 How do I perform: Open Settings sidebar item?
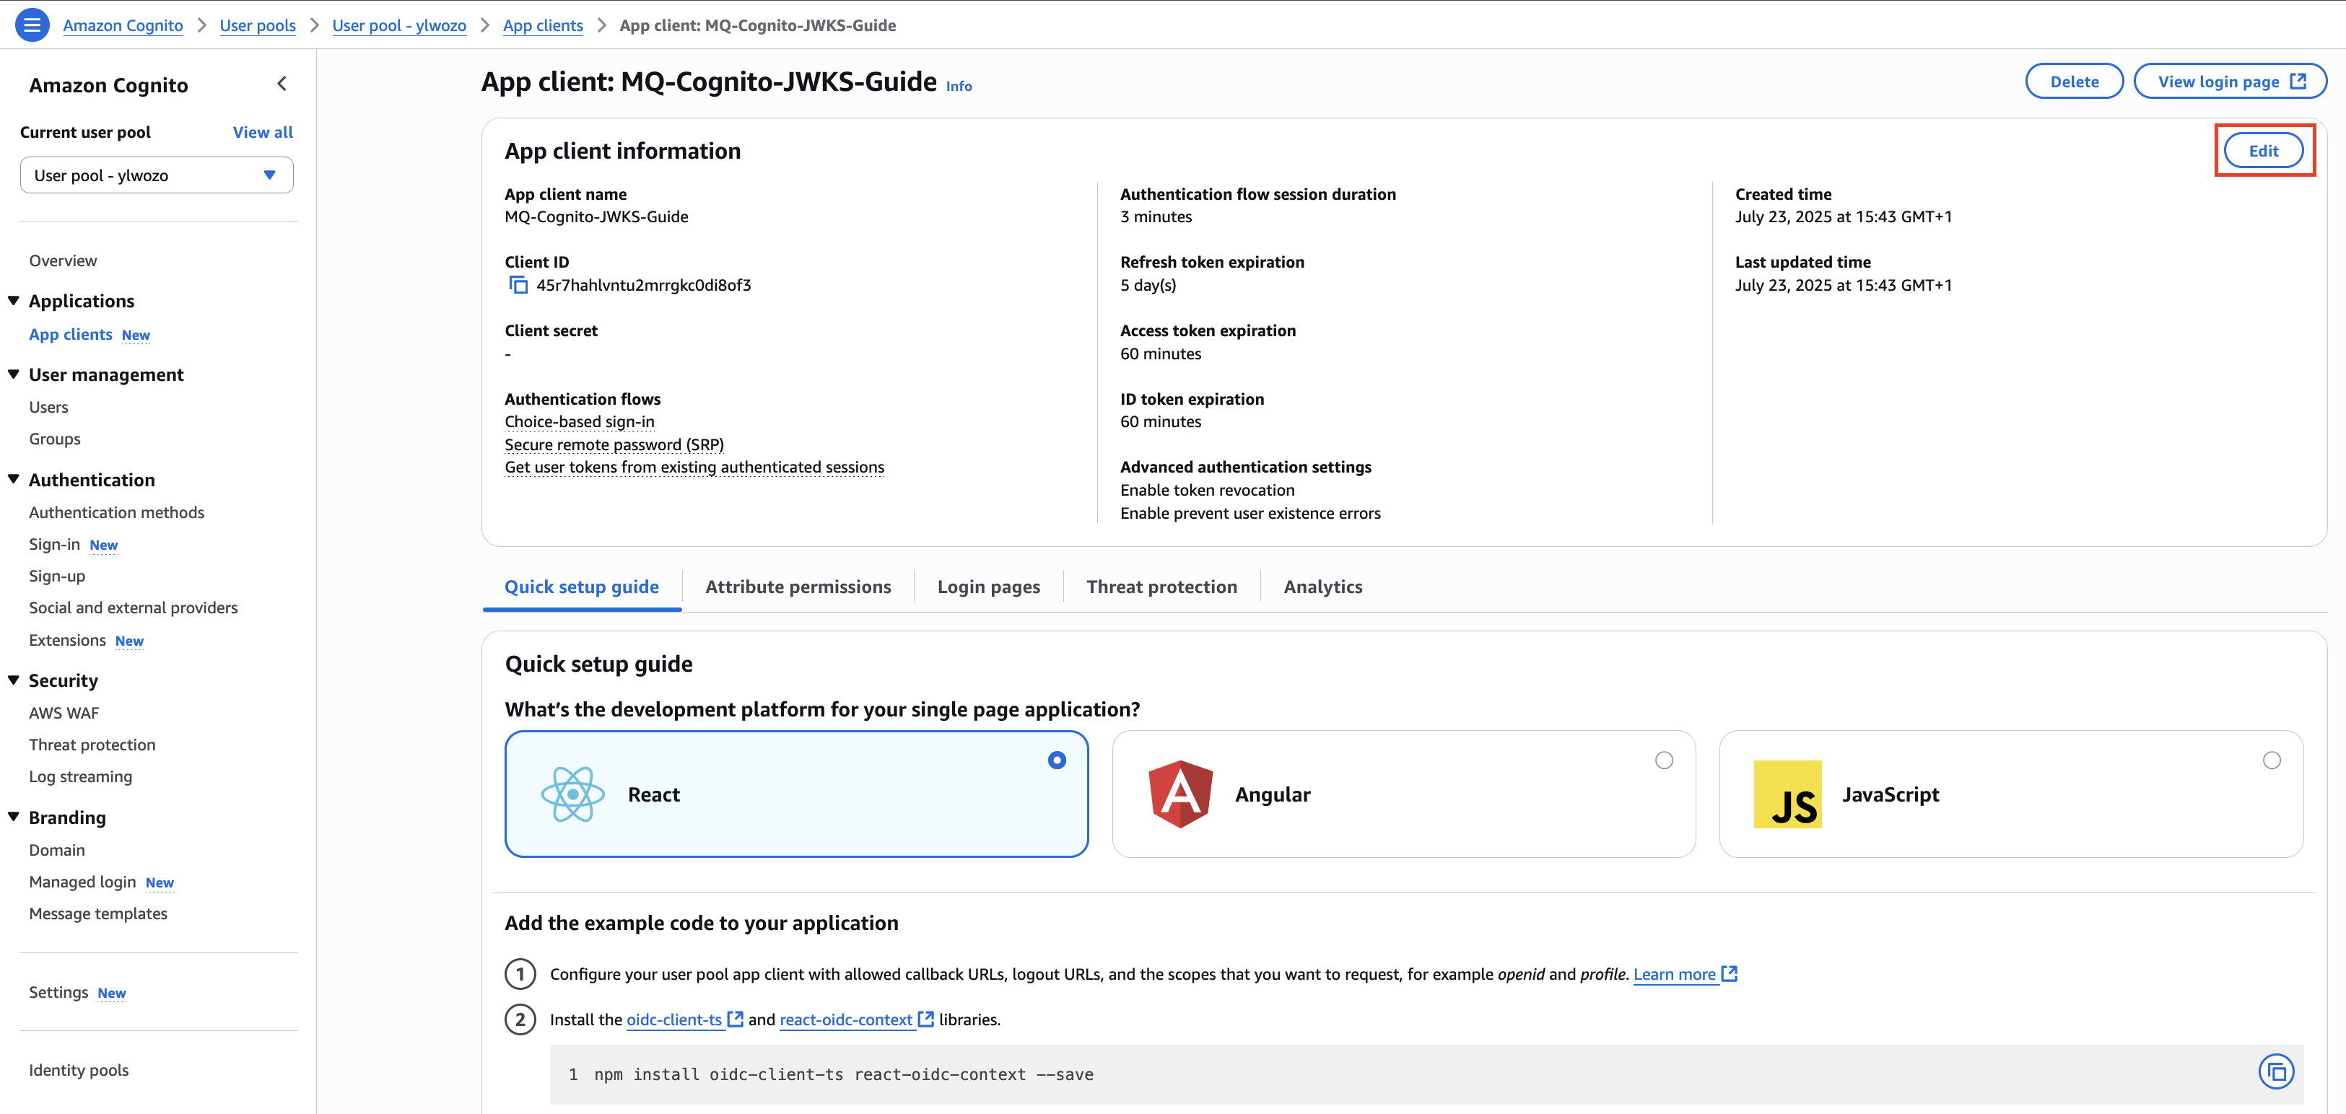tap(58, 992)
